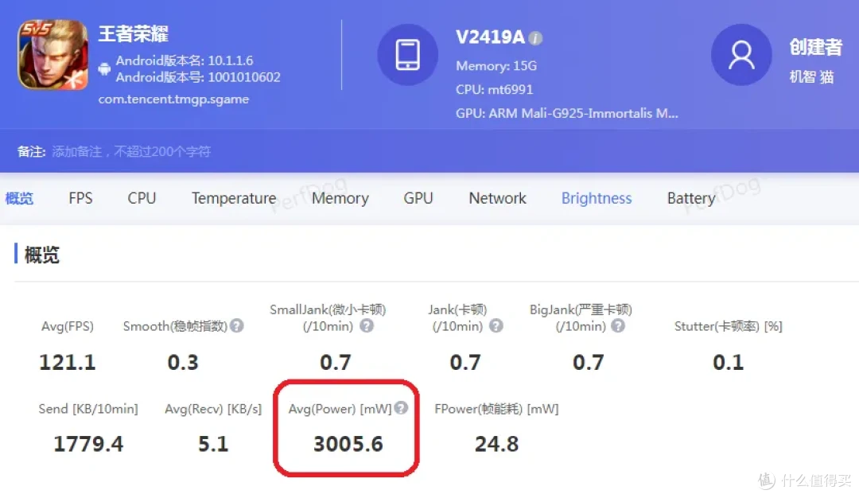
Task: Switch to the Network tab
Action: click(x=497, y=198)
